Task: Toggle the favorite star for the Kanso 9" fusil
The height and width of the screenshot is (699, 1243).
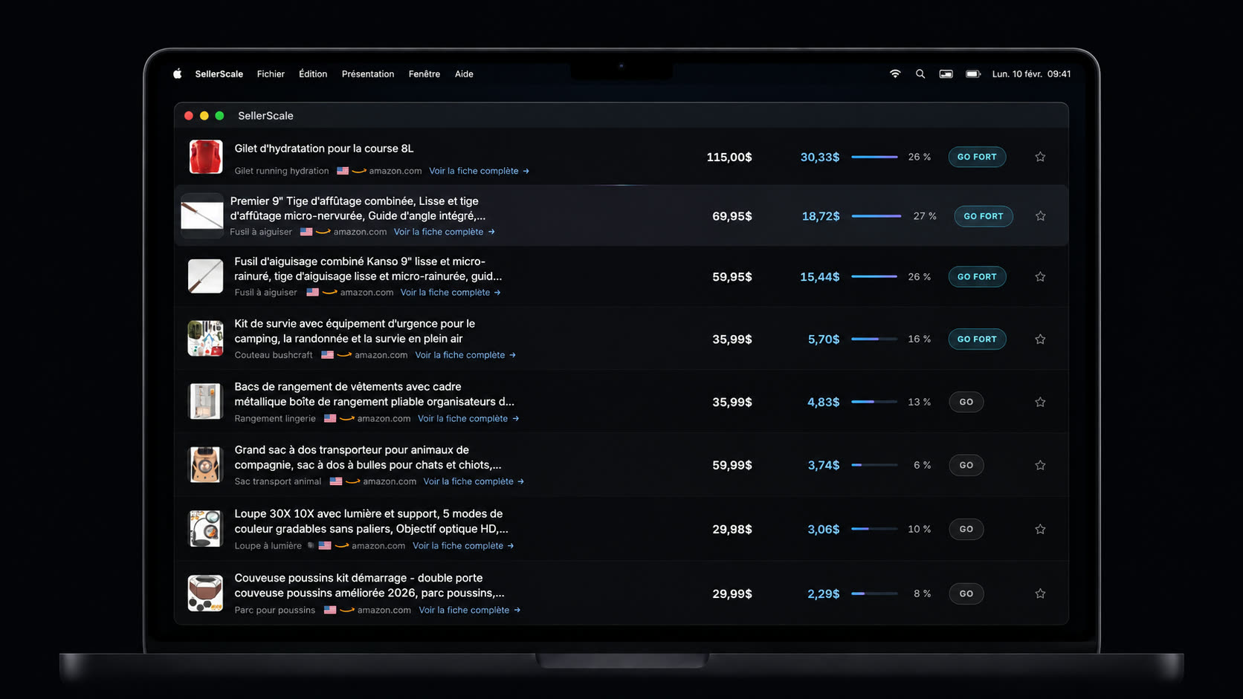Action: click(x=1040, y=276)
